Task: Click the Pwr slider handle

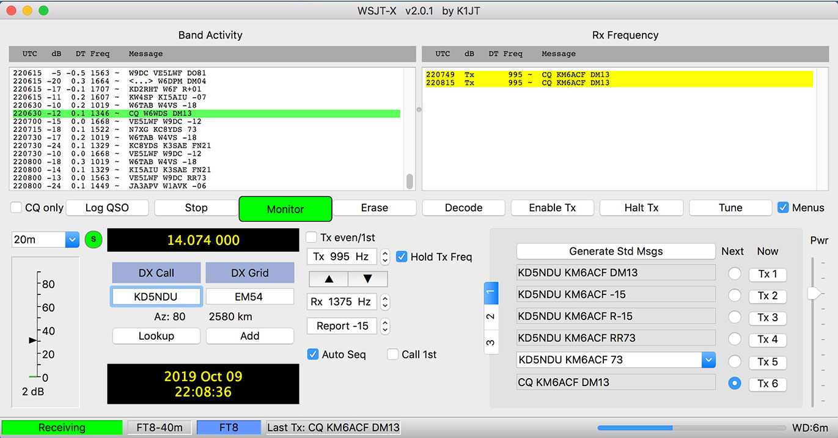Action: coord(815,293)
